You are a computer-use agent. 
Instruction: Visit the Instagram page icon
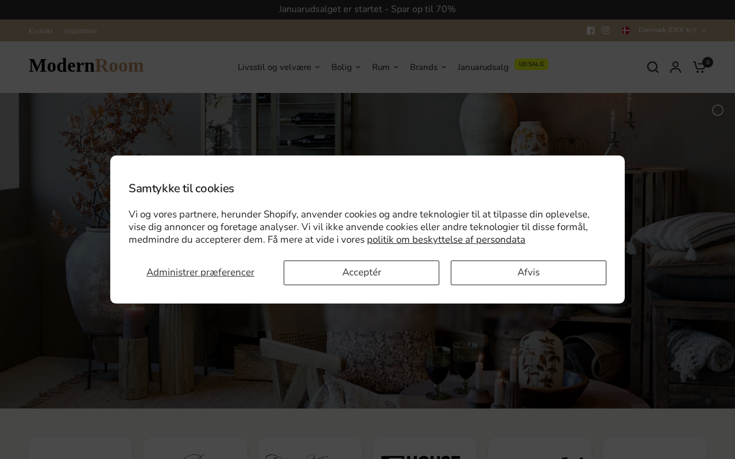point(606,30)
